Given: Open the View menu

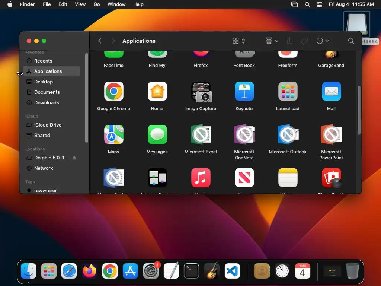Looking at the screenshot, I should tap(80, 4).
